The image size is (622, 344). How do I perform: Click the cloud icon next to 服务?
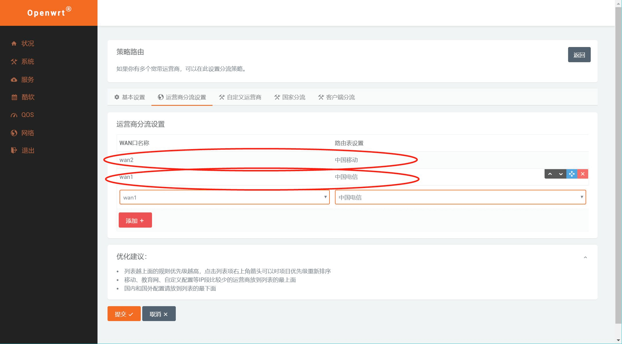point(14,80)
